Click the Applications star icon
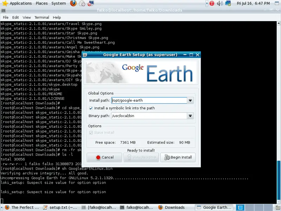Screen dimensions: 281x211 [5, 3]
